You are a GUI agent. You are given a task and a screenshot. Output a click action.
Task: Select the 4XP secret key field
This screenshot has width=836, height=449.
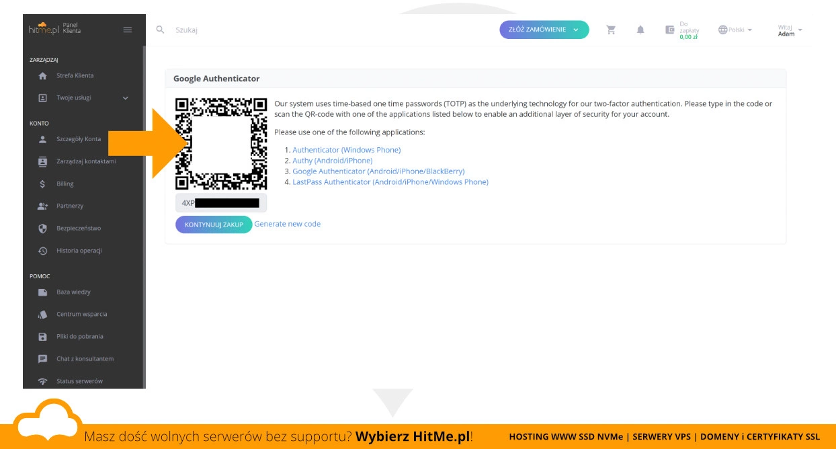[221, 203]
